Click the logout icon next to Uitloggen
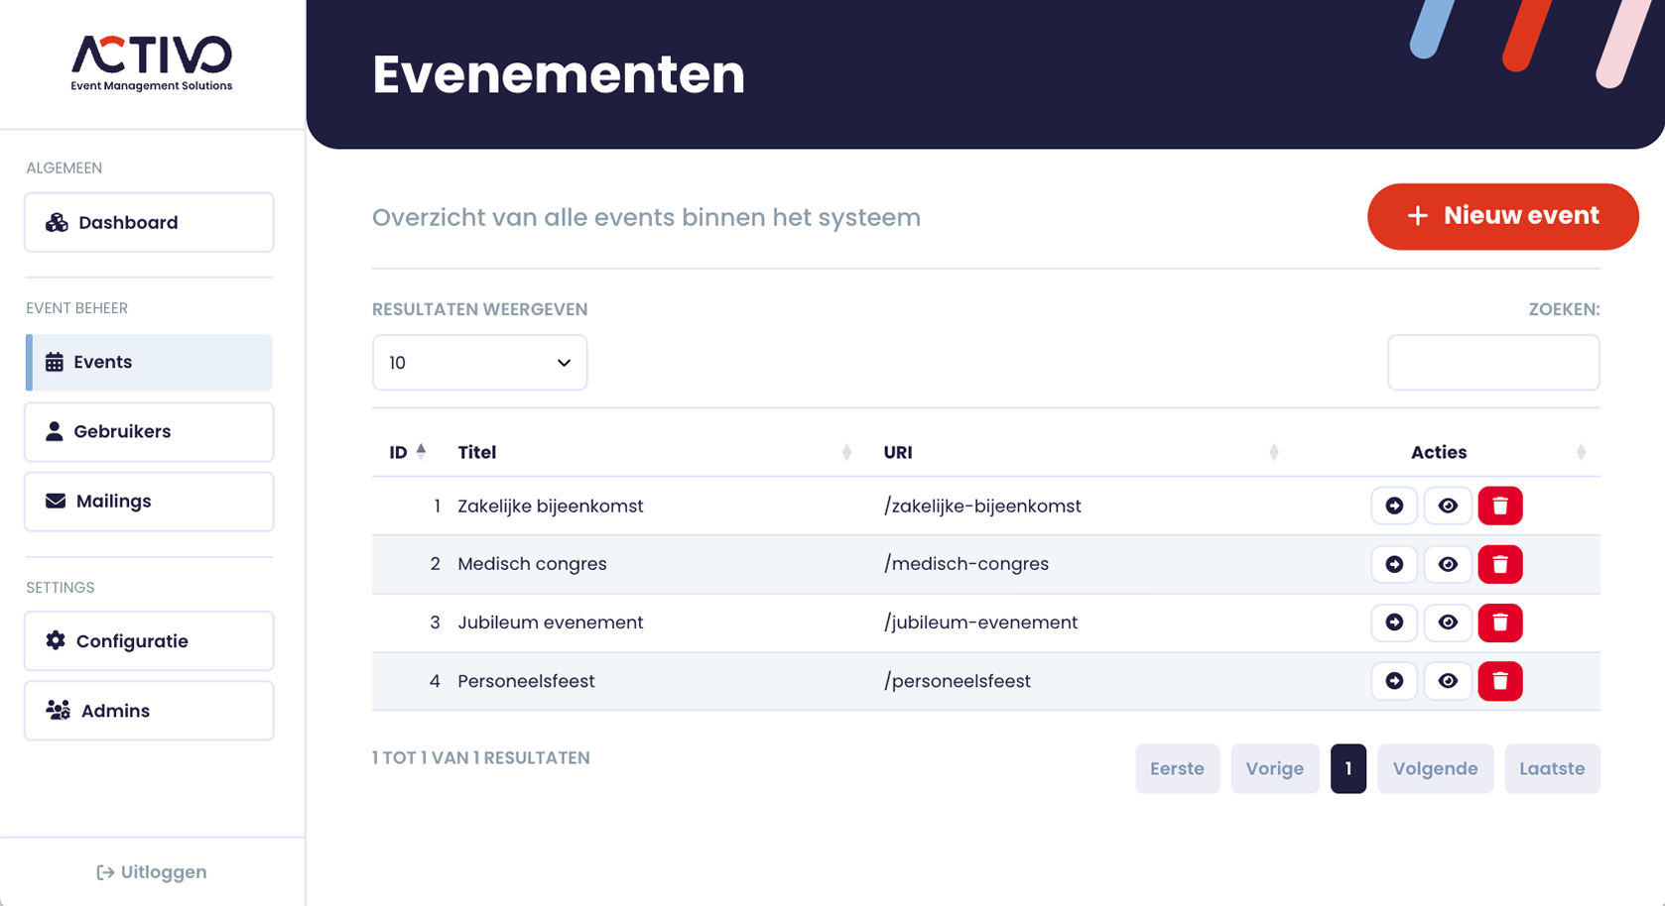Viewport: 1665px width, 906px height. click(x=104, y=871)
